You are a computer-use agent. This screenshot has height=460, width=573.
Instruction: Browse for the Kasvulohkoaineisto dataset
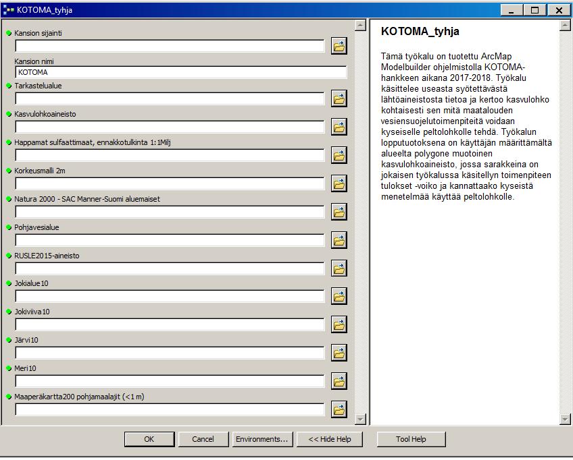point(339,127)
